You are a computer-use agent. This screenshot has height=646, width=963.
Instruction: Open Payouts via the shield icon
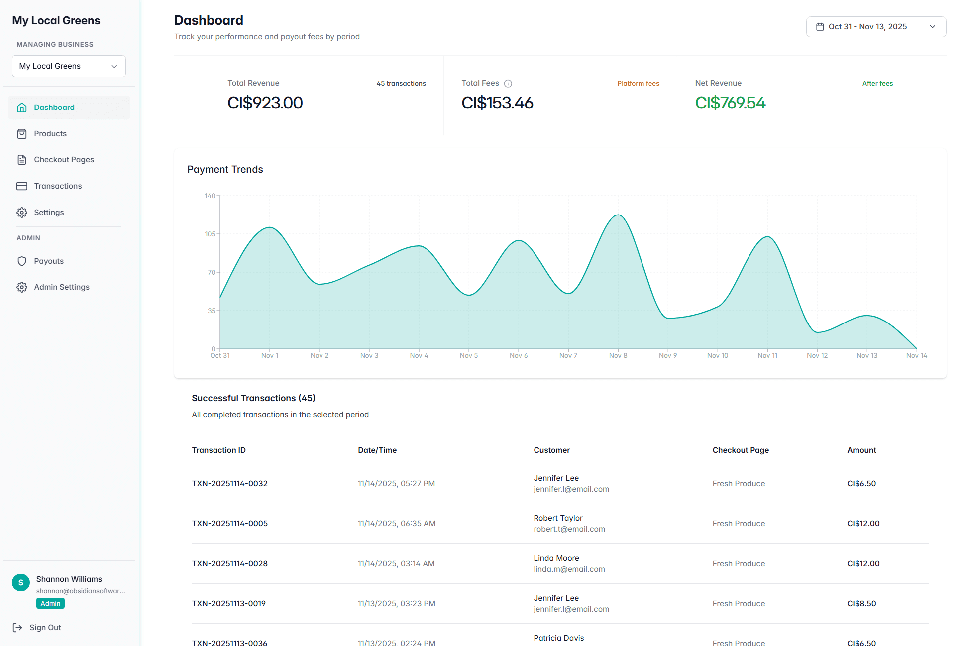pyautogui.click(x=22, y=261)
